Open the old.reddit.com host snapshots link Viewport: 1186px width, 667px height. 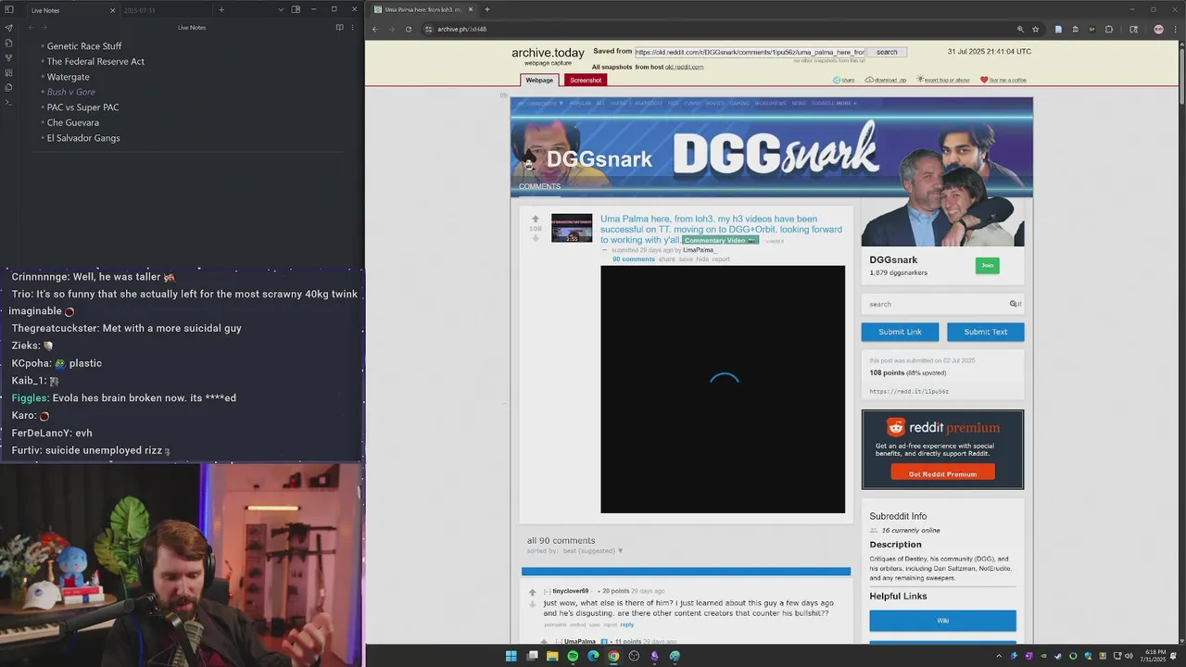tap(684, 67)
